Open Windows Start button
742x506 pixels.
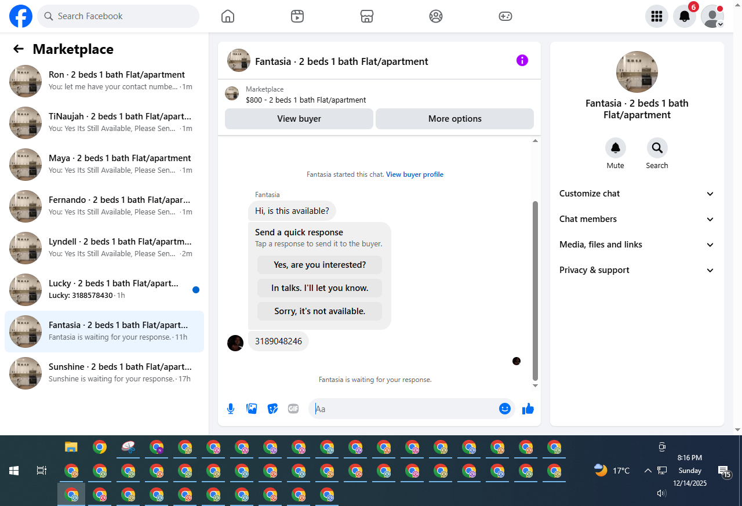coord(14,471)
